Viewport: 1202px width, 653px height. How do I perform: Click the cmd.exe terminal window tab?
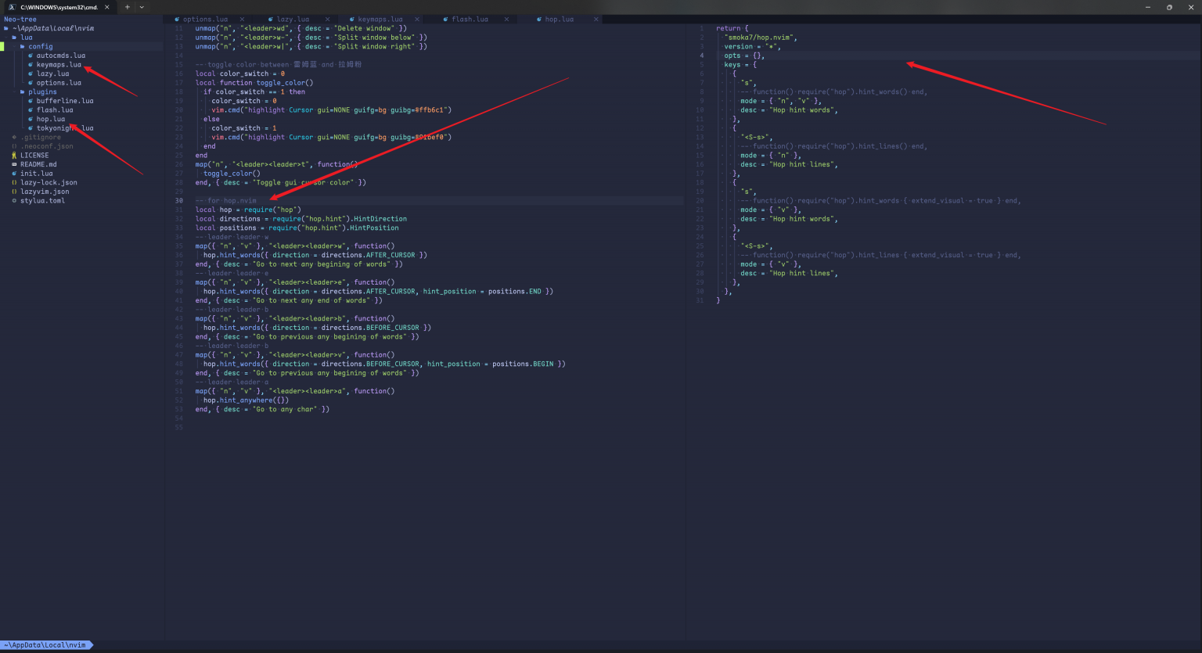click(59, 7)
